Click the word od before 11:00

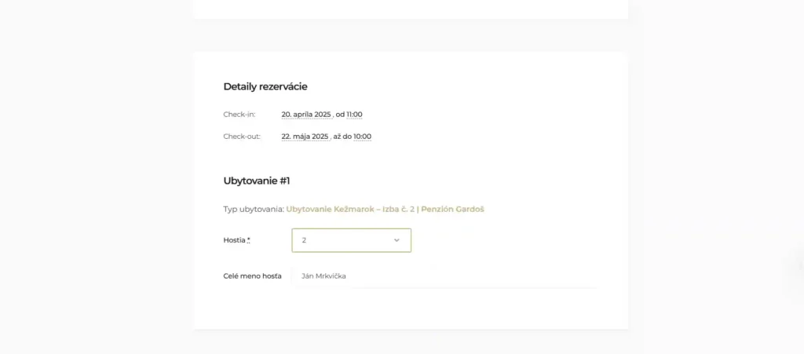(340, 115)
